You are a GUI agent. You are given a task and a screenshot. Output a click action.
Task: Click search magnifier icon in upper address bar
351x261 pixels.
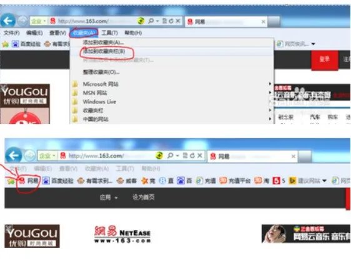[x=151, y=21]
